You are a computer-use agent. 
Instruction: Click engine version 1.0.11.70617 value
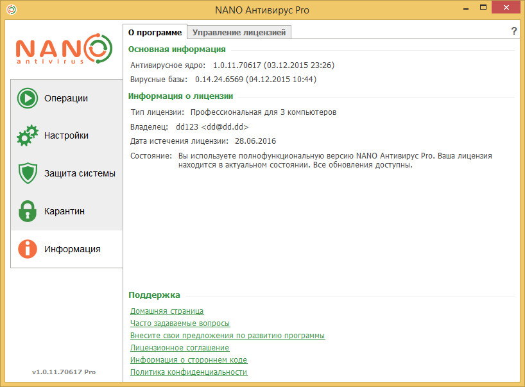pyautogui.click(x=273, y=65)
